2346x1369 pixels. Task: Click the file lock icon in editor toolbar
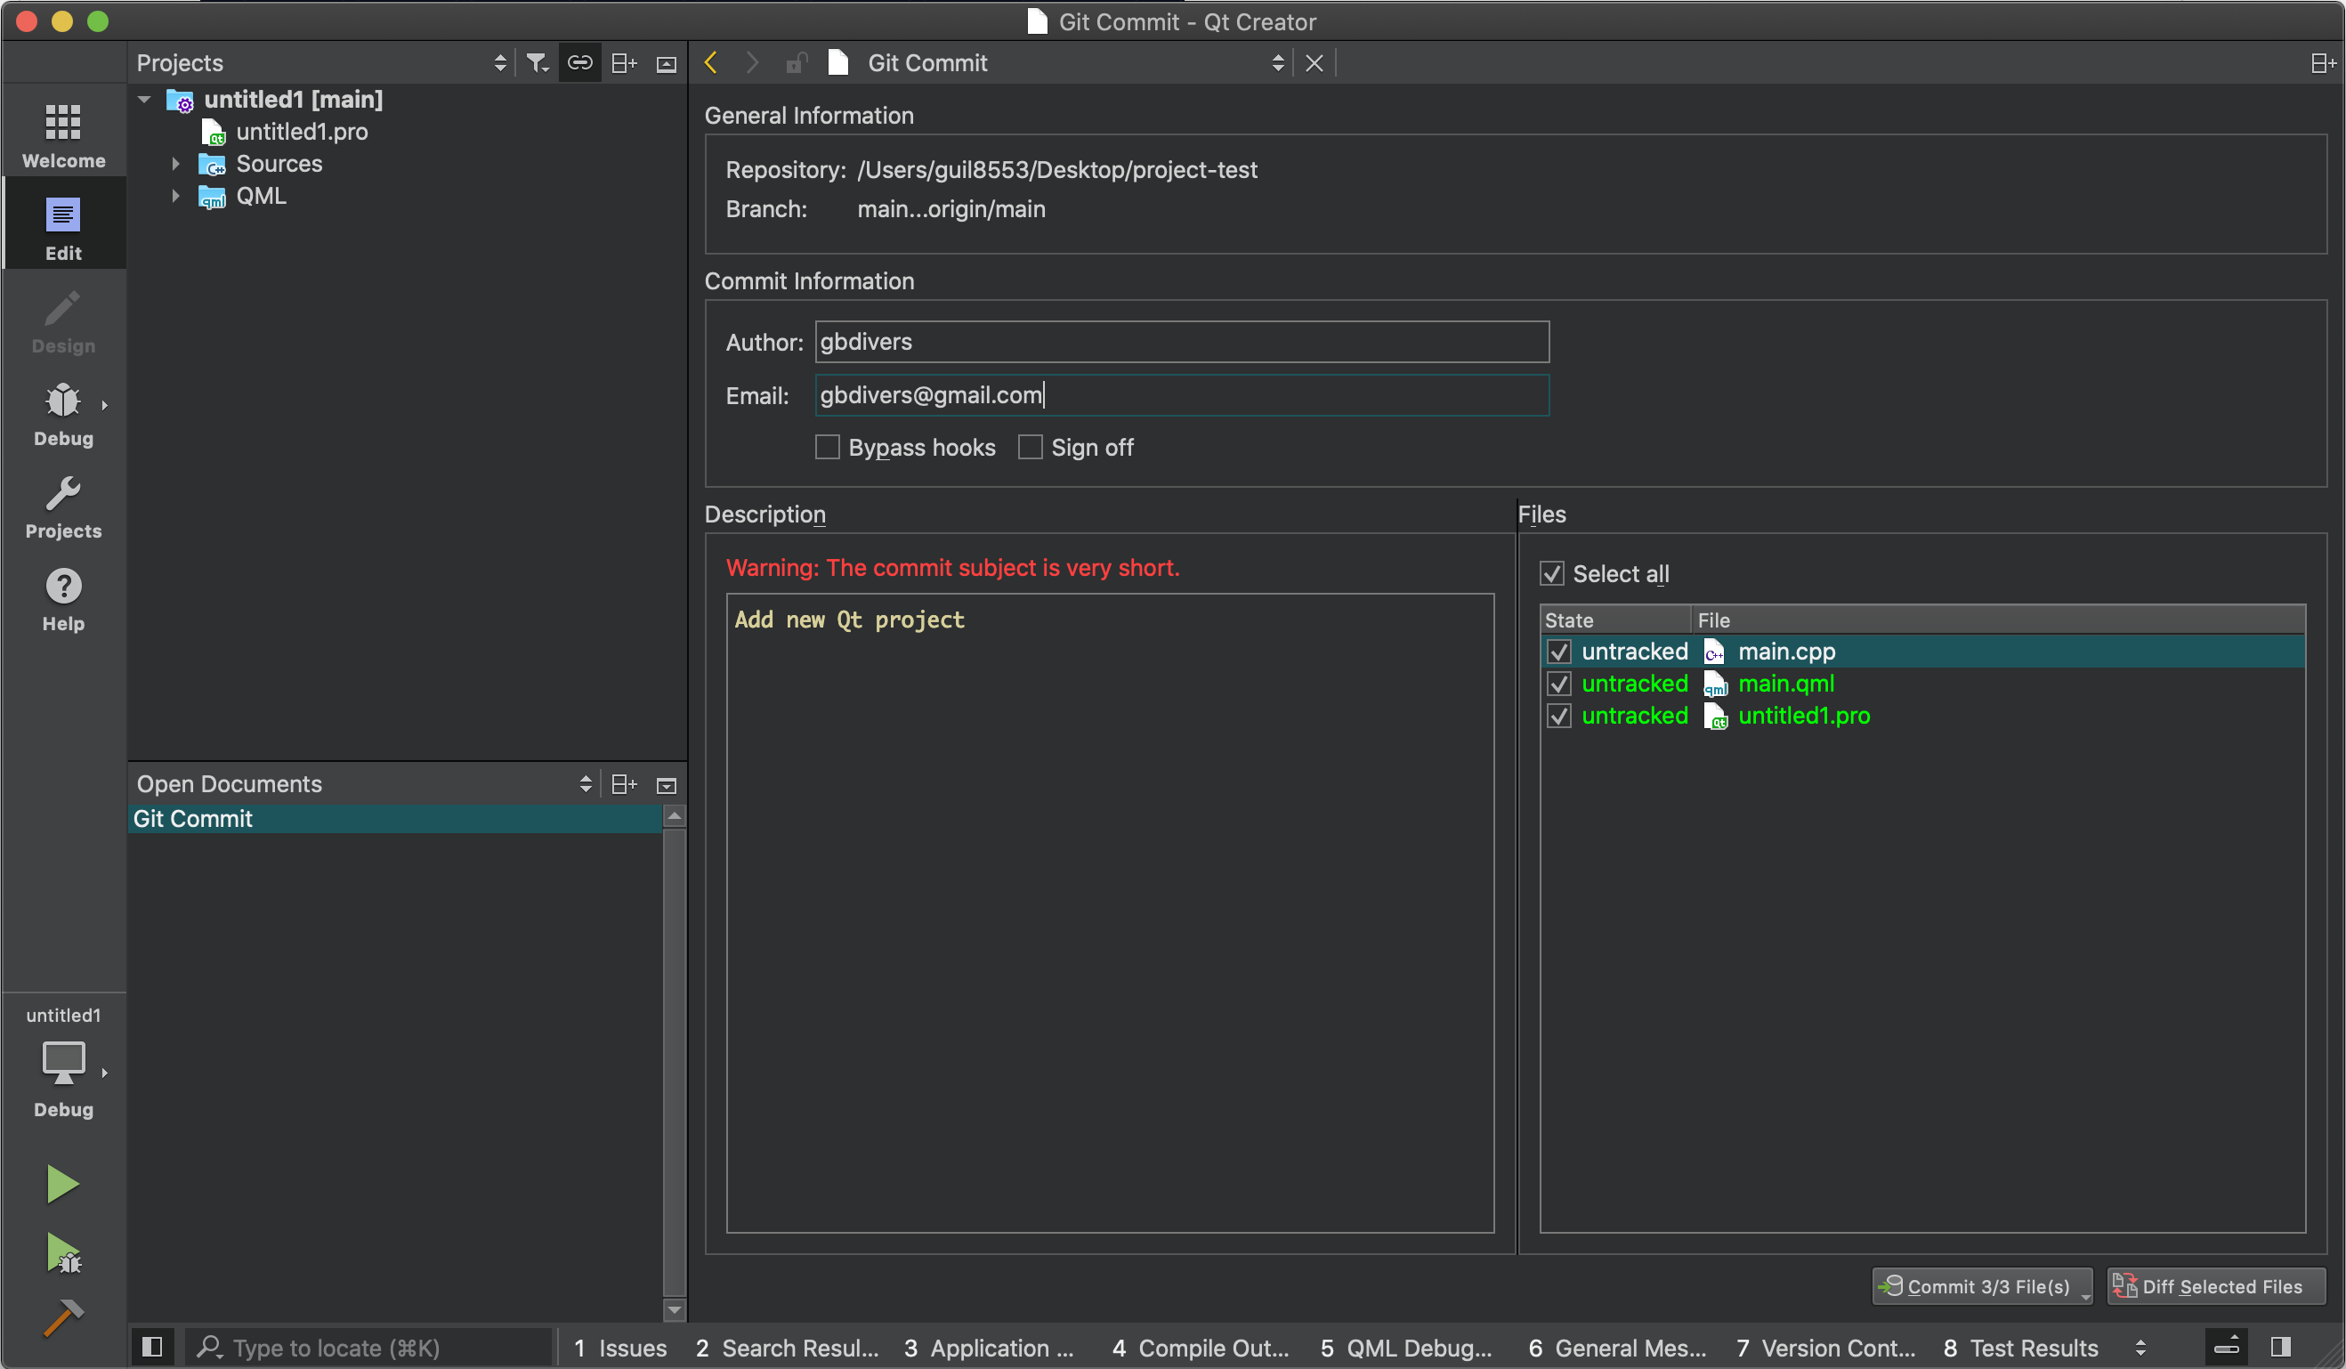tap(796, 62)
